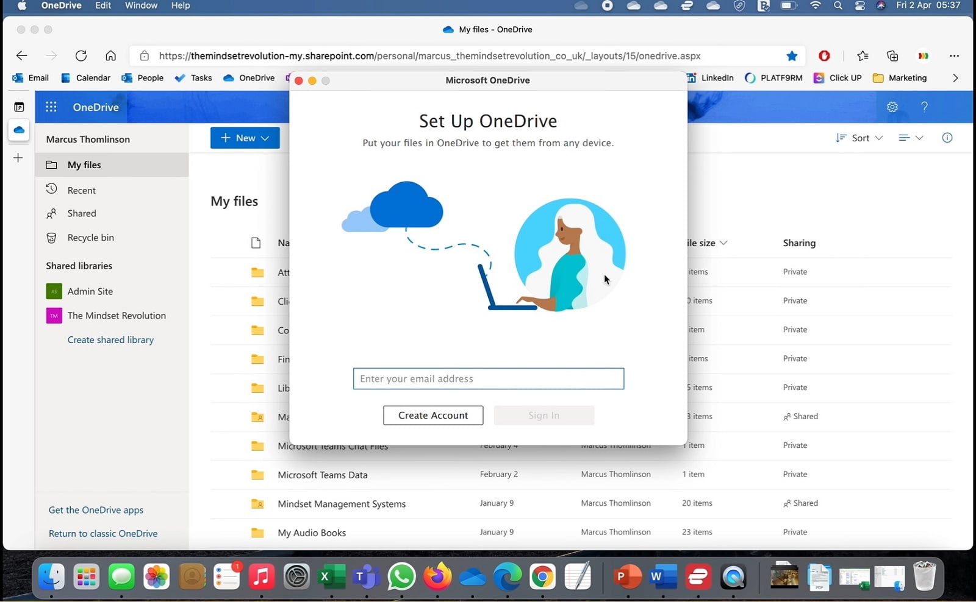Screen dimensions: 976x602
Task: Reload the page with refresh icon
Action: coord(81,55)
